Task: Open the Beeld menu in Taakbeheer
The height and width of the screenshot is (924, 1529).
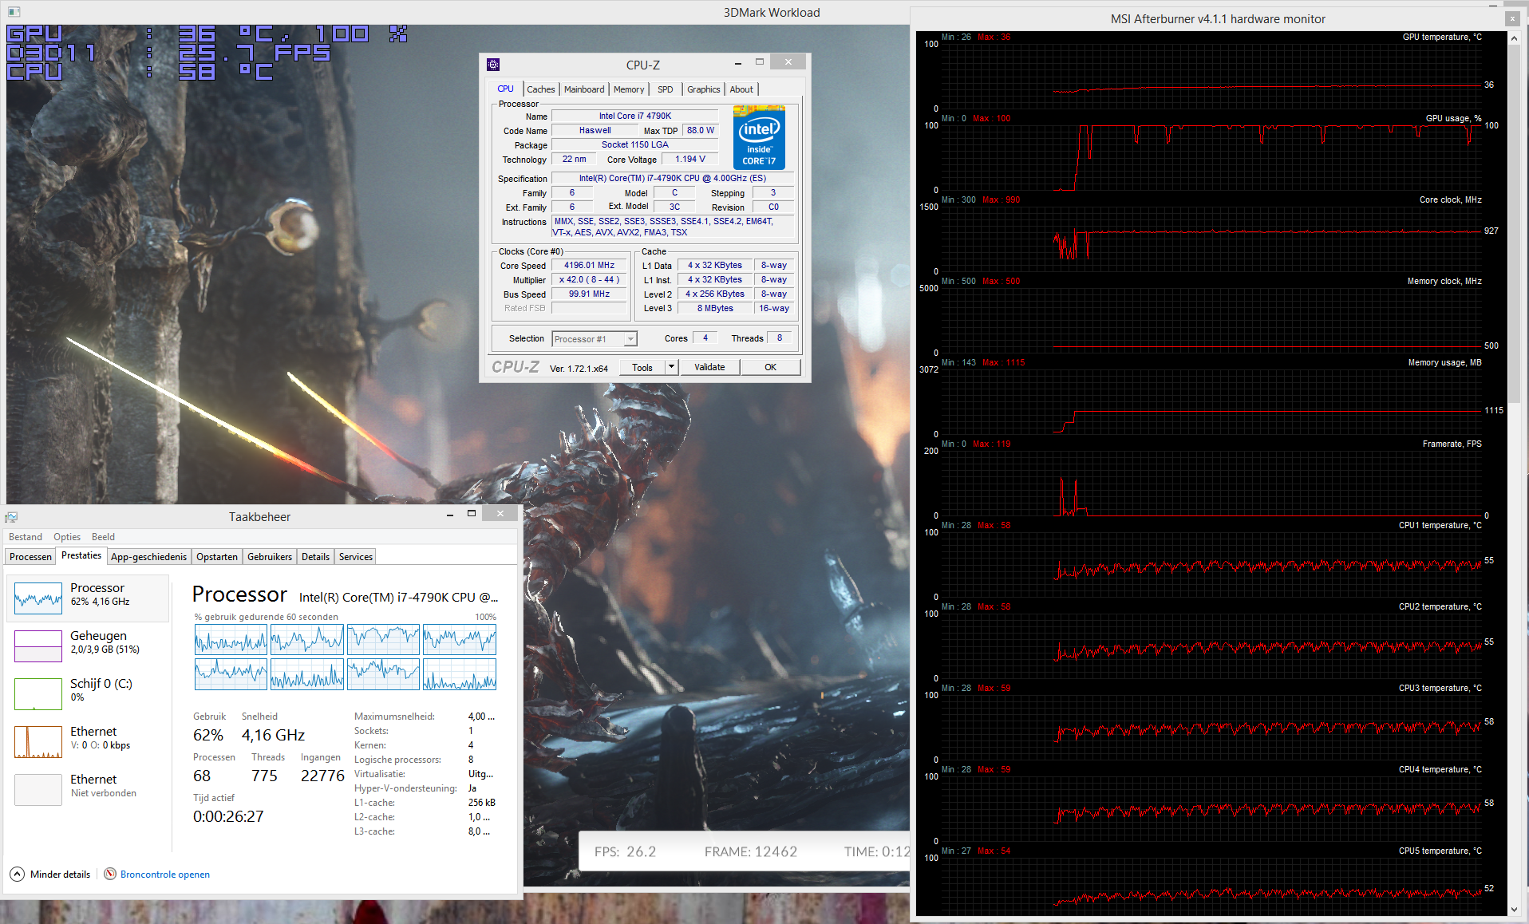Action: tap(103, 537)
